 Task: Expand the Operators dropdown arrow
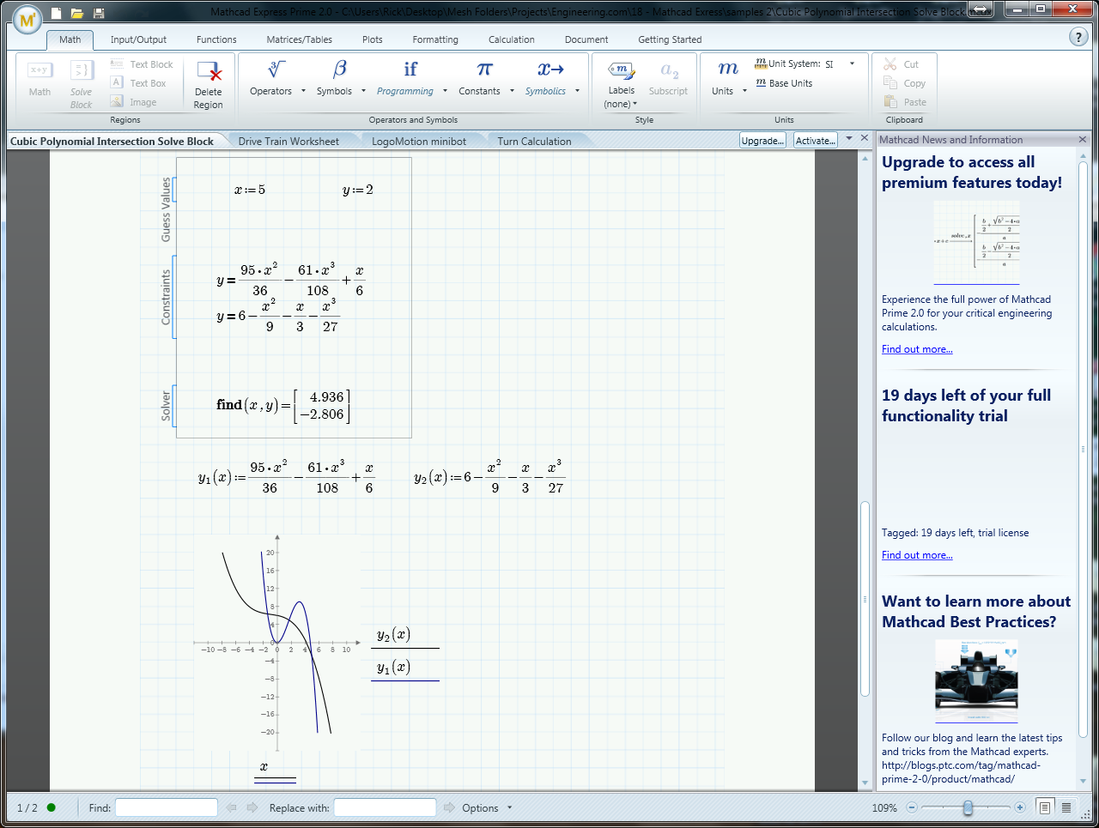[303, 91]
